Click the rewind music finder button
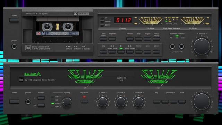Image resolution: width=222 pixels, height=125 pixels. pyautogui.click(x=112, y=52)
